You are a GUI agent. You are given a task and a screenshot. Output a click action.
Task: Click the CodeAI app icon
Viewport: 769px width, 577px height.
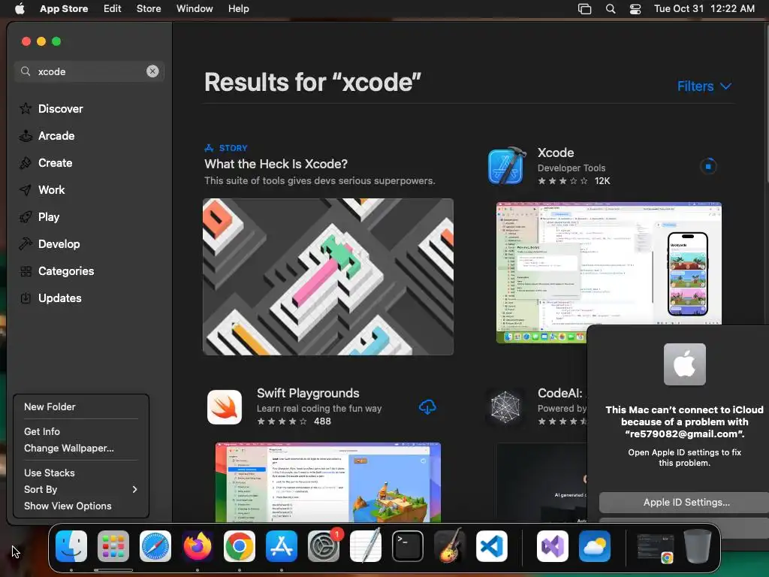505,407
